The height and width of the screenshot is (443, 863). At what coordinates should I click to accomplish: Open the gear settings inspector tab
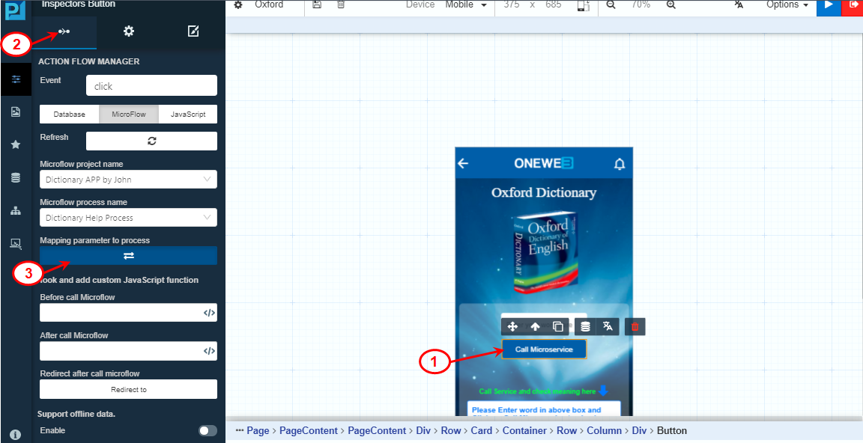[129, 32]
